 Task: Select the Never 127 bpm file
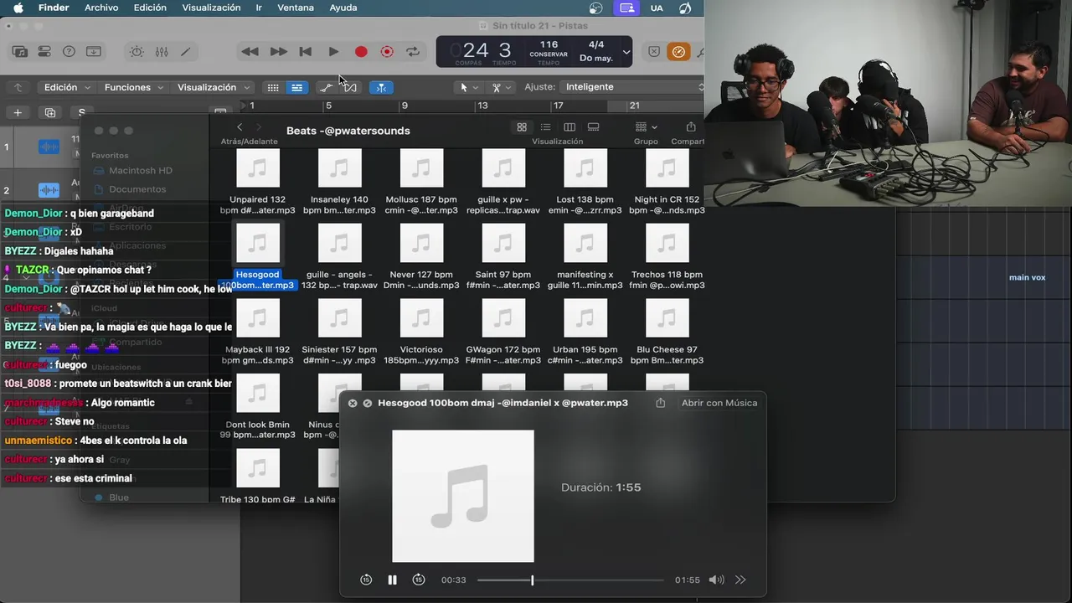coord(421,257)
